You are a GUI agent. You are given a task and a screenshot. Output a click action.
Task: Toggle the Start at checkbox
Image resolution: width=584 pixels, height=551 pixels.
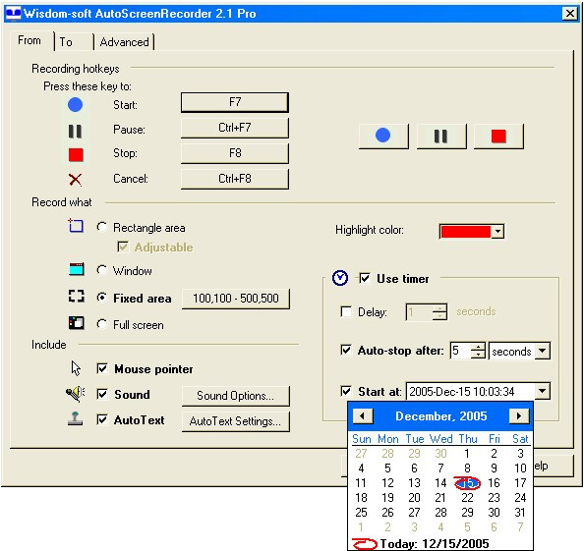346,391
